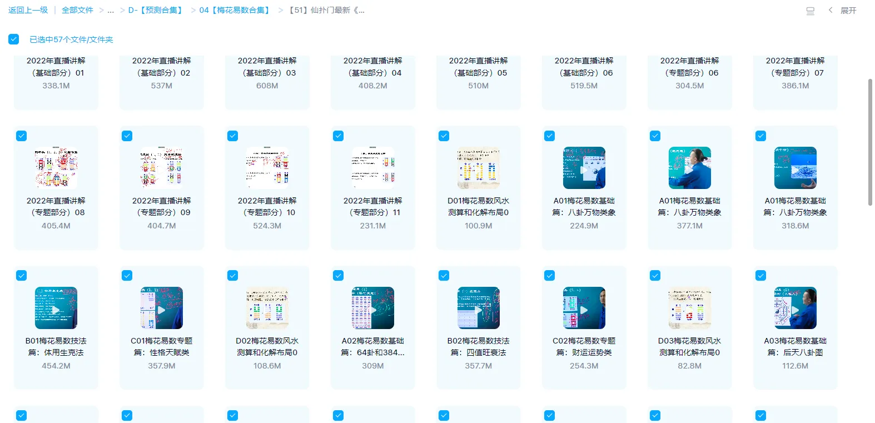Uncheck the D03梅花易数风水 file checkbox
Screen dimensions: 875x423
[655, 276]
